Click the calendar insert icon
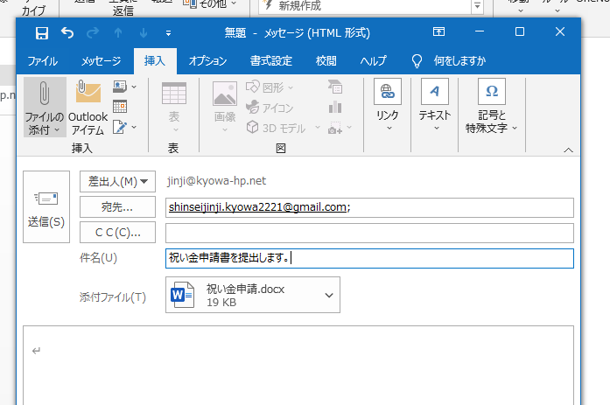Viewport: 610px width, 405px height. tap(120, 107)
